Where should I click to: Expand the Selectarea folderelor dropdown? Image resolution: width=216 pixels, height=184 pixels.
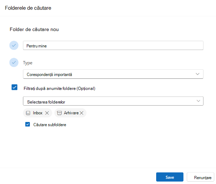click(113, 101)
